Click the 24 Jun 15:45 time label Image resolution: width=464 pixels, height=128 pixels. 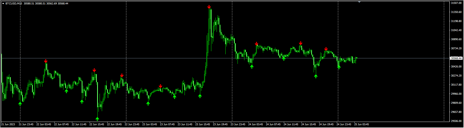[309, 124]
